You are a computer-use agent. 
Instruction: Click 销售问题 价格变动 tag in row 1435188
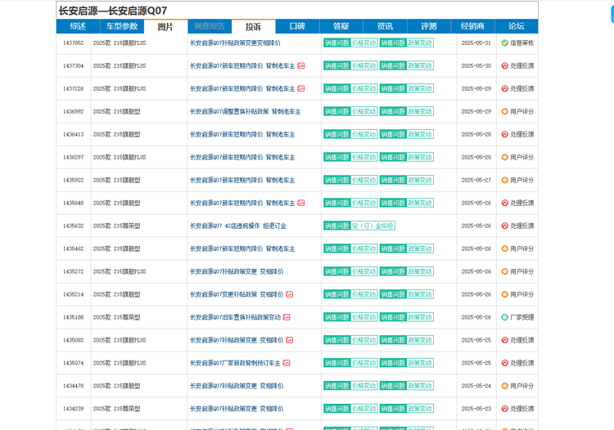pyautogui.click(x=350, y=317)
